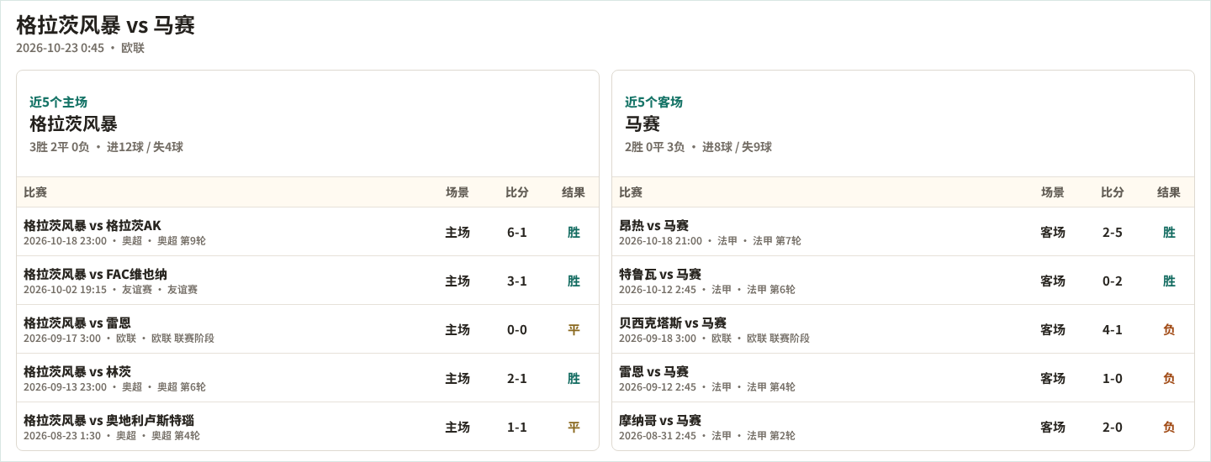This screenshot has height=462, width=1211.
Task: Open the match 格拉茨风暴 vs 林茨
Action: click(77, 371)
